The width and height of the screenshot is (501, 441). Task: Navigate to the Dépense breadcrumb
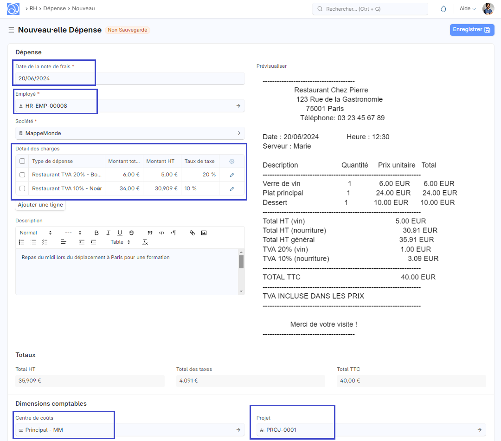(x=54, y=8)
